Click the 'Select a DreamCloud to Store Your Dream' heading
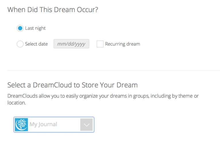This screenshot has height=142, width=220. click(x=73, y=85)
